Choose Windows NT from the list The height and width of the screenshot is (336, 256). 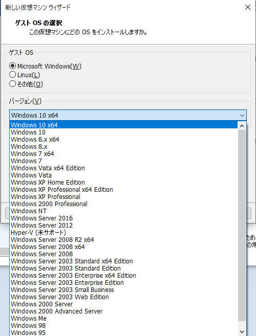[x=124, y=211]
